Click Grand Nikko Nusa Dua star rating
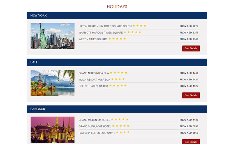 click(119, 73)
